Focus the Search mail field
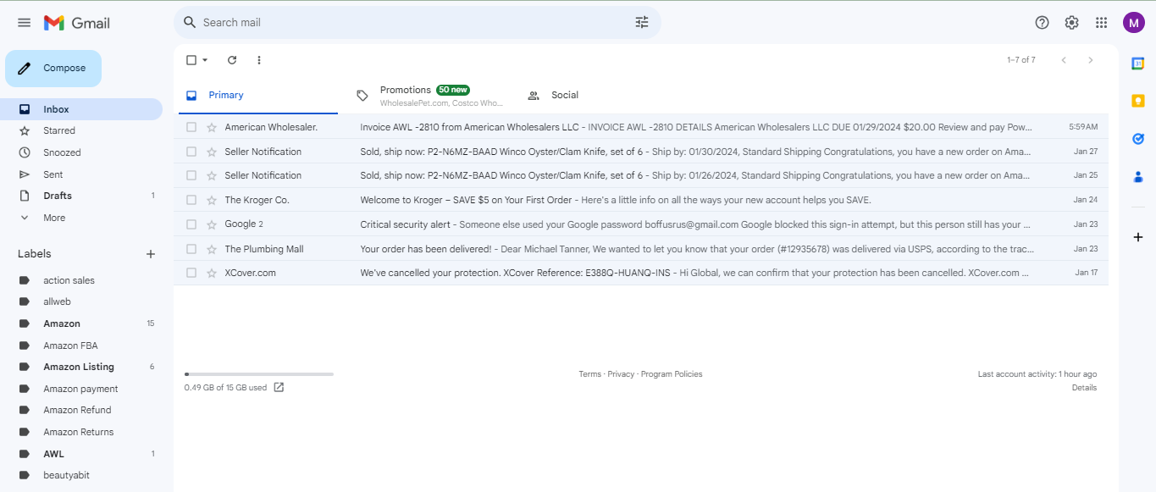This screenshot has width=1156, height=492. coord(415,23)
